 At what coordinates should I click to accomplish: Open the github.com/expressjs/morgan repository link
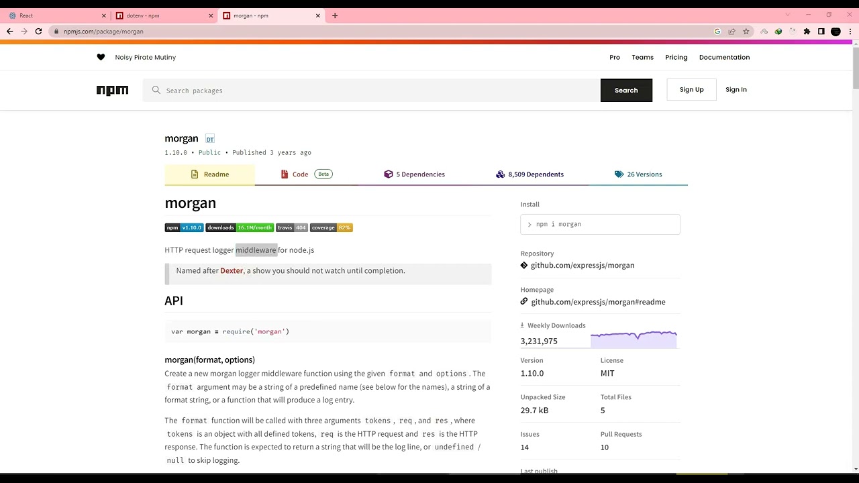pos(583,266)
